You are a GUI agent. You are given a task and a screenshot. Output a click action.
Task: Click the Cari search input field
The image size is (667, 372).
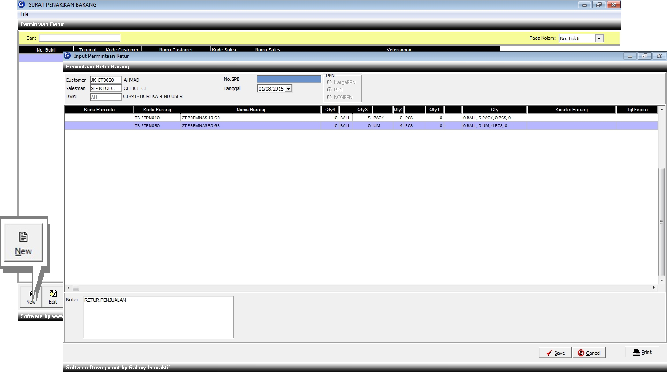[80, 38]
